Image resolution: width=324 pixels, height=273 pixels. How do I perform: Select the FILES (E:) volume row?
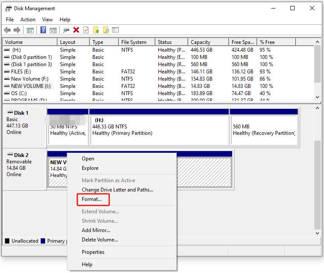pyautogui.click(x=21, y=72)
